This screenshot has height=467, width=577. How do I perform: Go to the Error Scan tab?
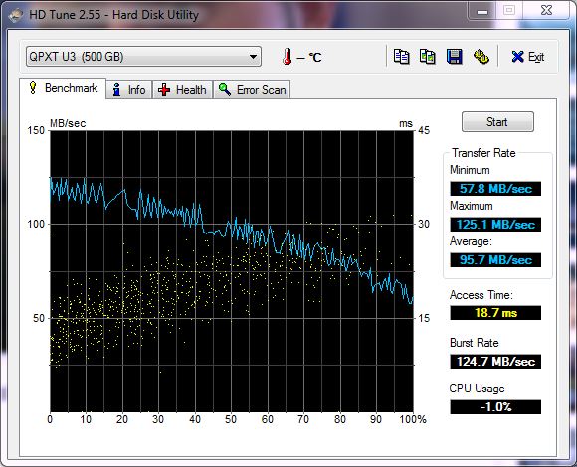point(252,90)
